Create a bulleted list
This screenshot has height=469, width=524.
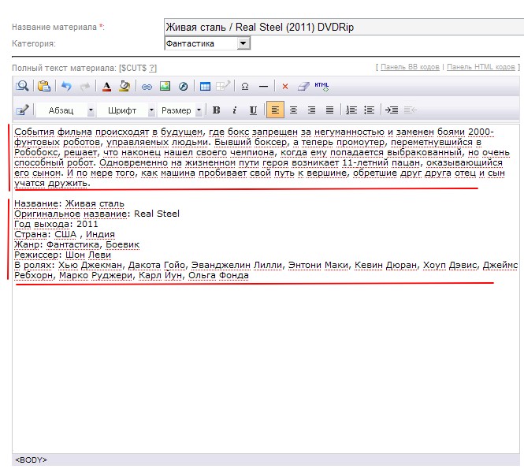pos(370,110)
